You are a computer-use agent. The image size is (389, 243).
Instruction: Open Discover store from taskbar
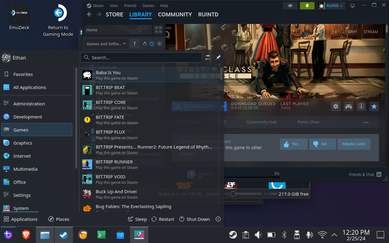click(x=120, y=235)
